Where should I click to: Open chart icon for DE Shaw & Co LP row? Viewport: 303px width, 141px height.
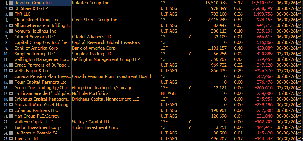(x=299, y=8)
